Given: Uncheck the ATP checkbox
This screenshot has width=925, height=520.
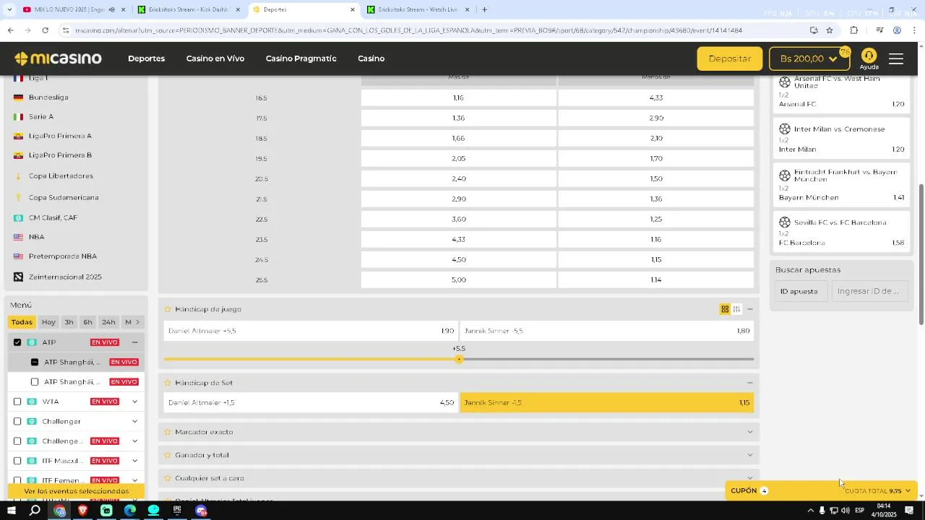Looking at the screenshot, I should tap(17, 342).
